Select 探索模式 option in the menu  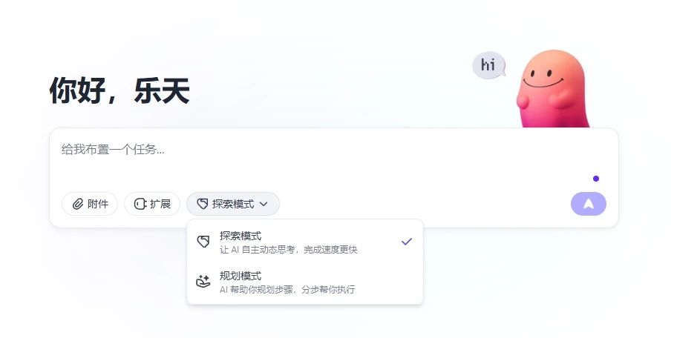[305, 242]
